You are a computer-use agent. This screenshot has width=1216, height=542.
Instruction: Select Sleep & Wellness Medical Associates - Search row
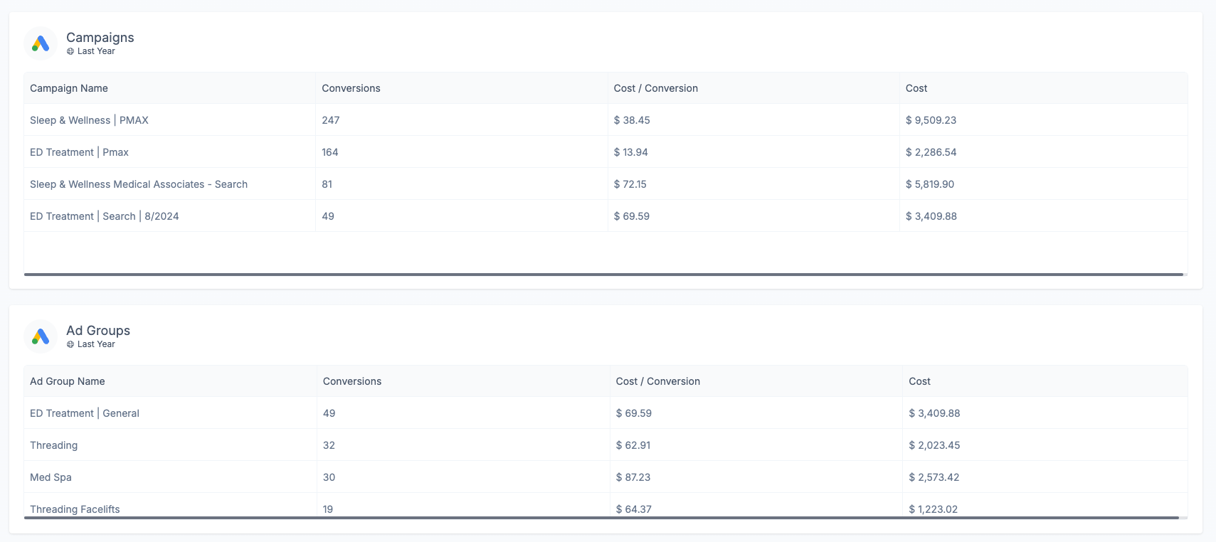click(x=606, y=184)
